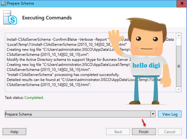The image size is (187, 139).
Task: Click the Executing Commands heading
Action: (47, 18)
